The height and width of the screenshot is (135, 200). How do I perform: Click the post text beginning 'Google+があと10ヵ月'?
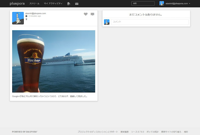tap(50, 96)
